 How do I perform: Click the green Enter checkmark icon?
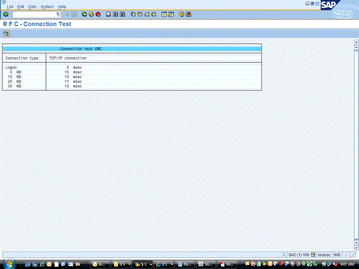pyautogui.click(x=5, y=14)
